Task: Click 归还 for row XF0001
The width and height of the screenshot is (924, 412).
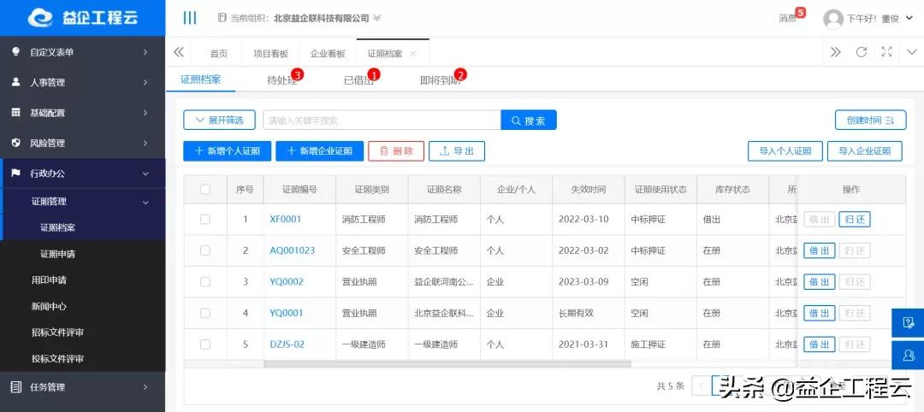Action: pos(855,219)
